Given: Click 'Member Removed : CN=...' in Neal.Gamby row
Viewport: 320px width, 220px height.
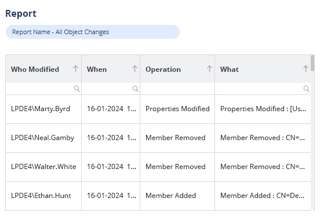Looking at the screenshot, I should pos(263,138).
